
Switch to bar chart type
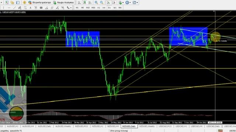pyautogui.click(x=79, y=3)
